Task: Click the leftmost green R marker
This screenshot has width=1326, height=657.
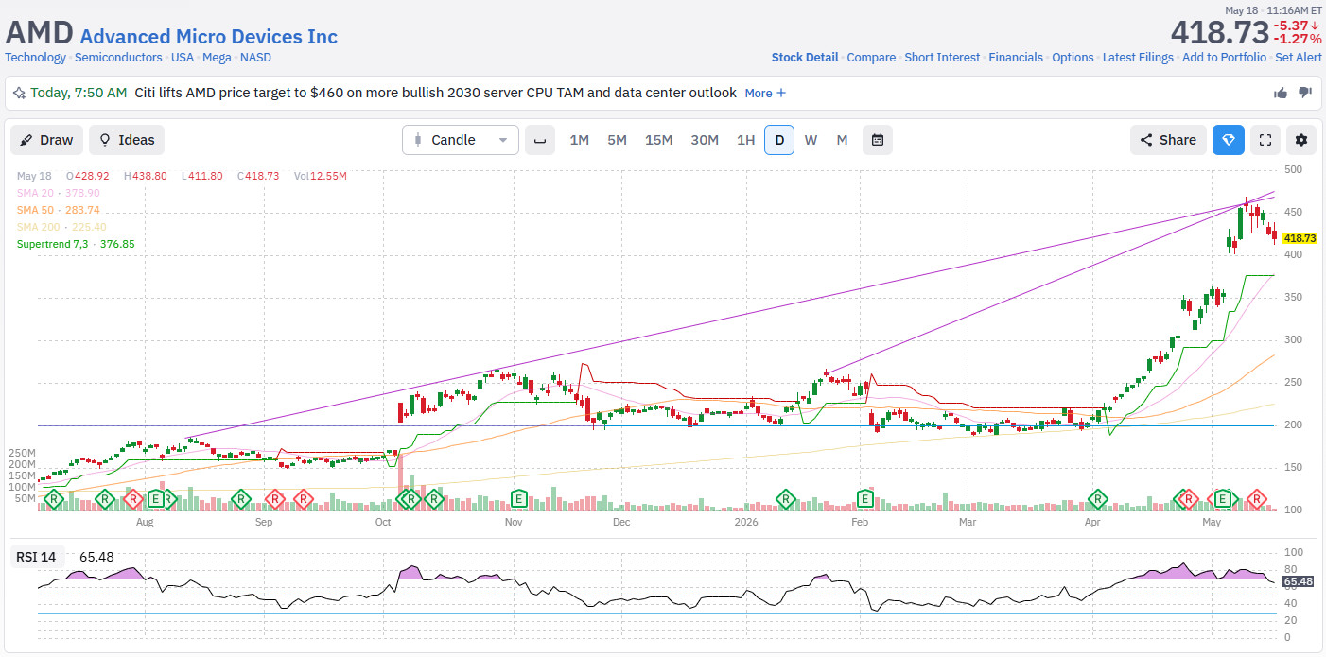Action: point(56,498)
